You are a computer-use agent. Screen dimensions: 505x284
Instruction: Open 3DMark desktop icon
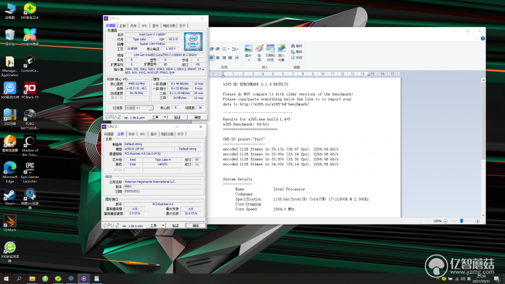pyautogui.click(x=9, y=223)
